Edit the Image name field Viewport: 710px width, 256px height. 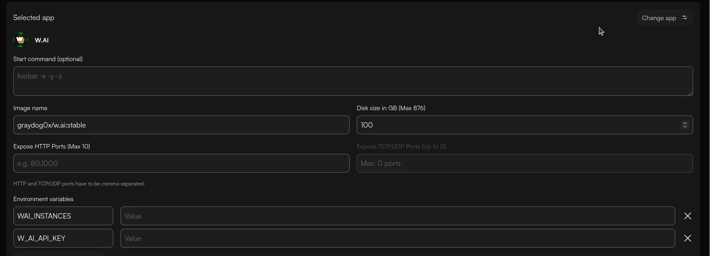pyautogui.click(x=181, y=125)
